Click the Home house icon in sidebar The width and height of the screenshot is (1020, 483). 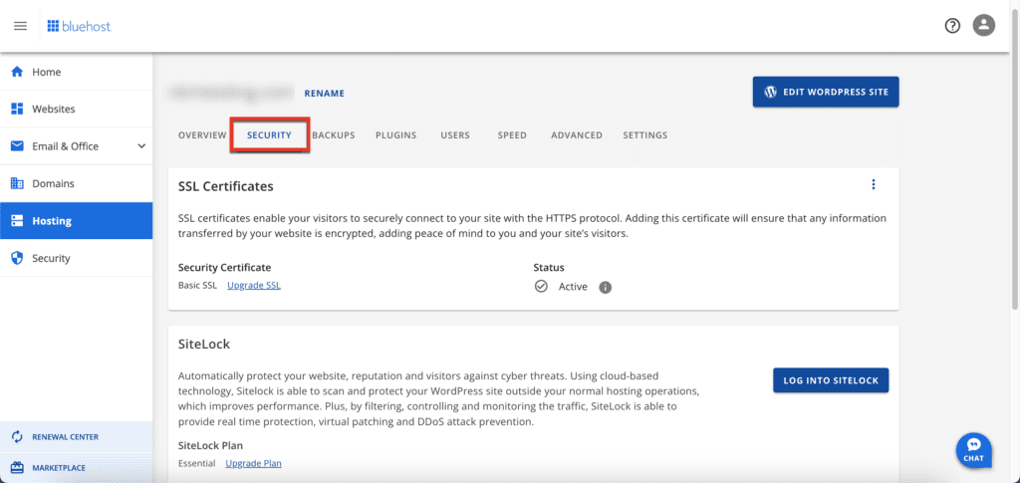click(x=18, y=72)
